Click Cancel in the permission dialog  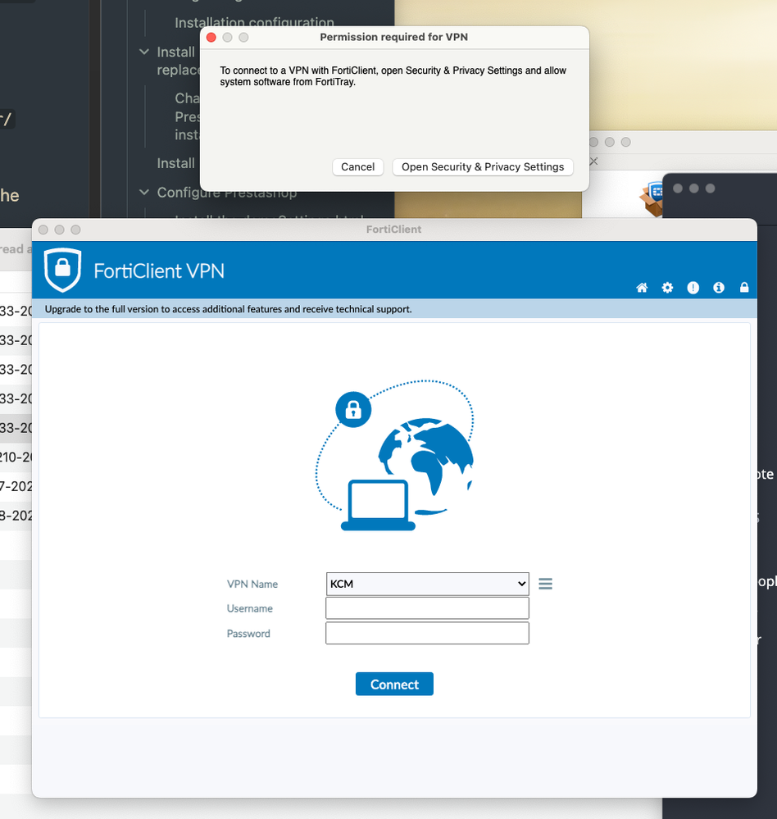[x=357, y=167]
